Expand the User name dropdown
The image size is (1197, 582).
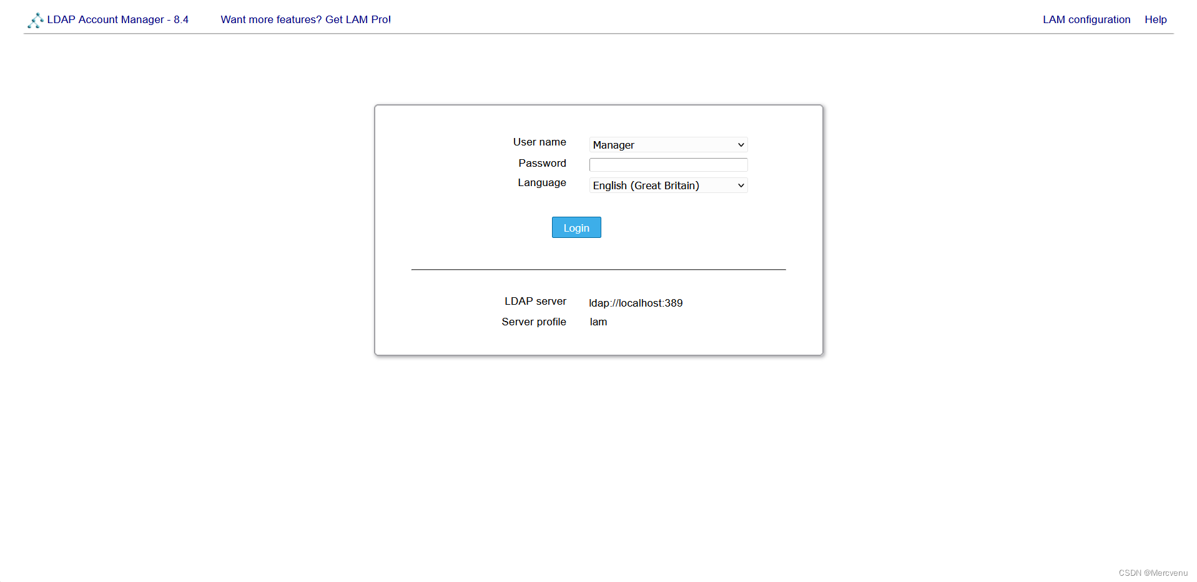coord(668,145)
